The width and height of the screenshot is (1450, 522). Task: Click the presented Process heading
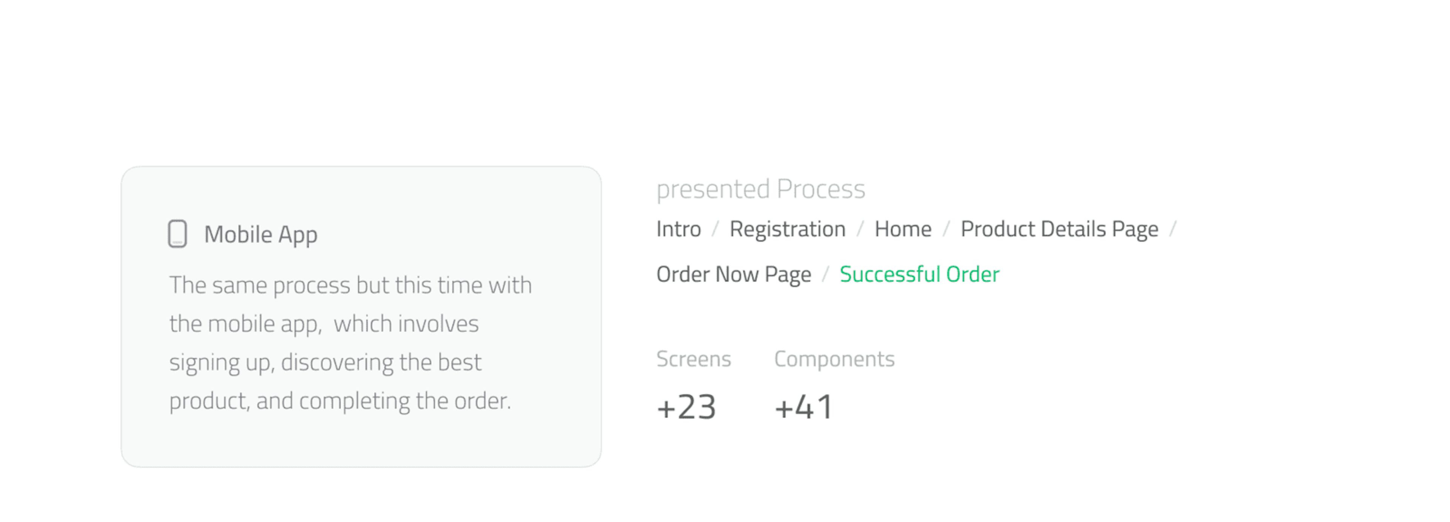[x=760, y=189]
